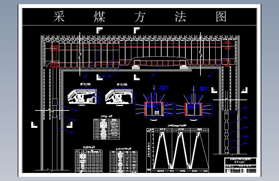This screenshot has width=279, height=181.
Task: Click the left hatched support block under the shearer
Action: (136, 68)
